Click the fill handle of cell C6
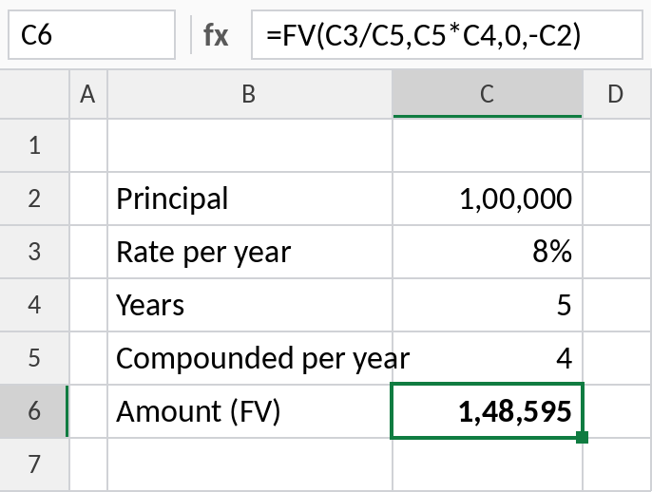Image resolution: width=652 pixels, height=492 pixels. pyautogui.click(x=582, y=438)
